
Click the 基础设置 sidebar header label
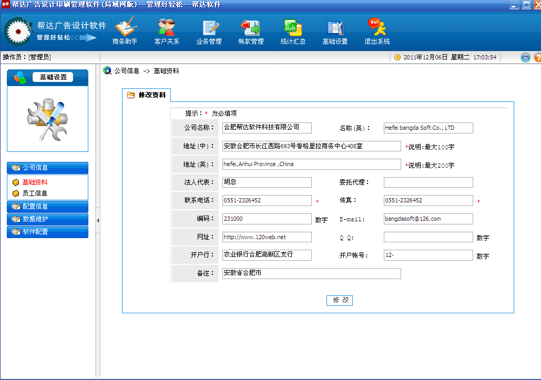coord(53,77)
